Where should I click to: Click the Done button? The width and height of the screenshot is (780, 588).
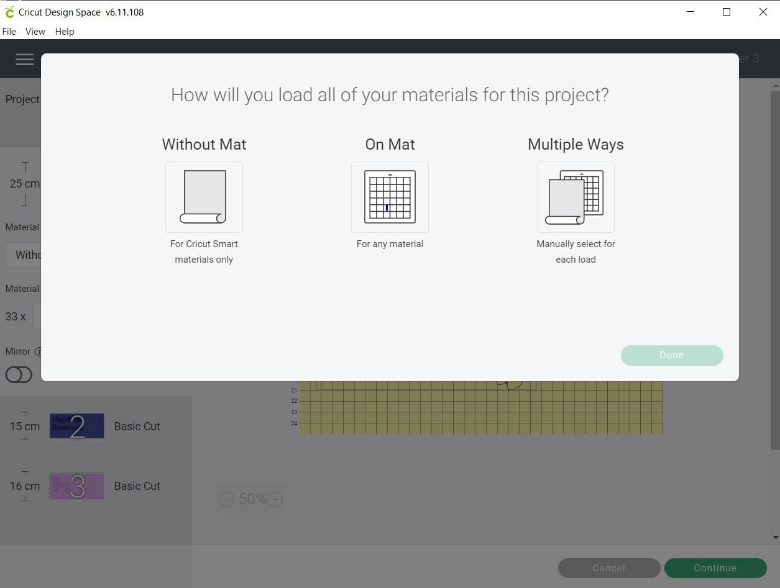tap(672, 355)
